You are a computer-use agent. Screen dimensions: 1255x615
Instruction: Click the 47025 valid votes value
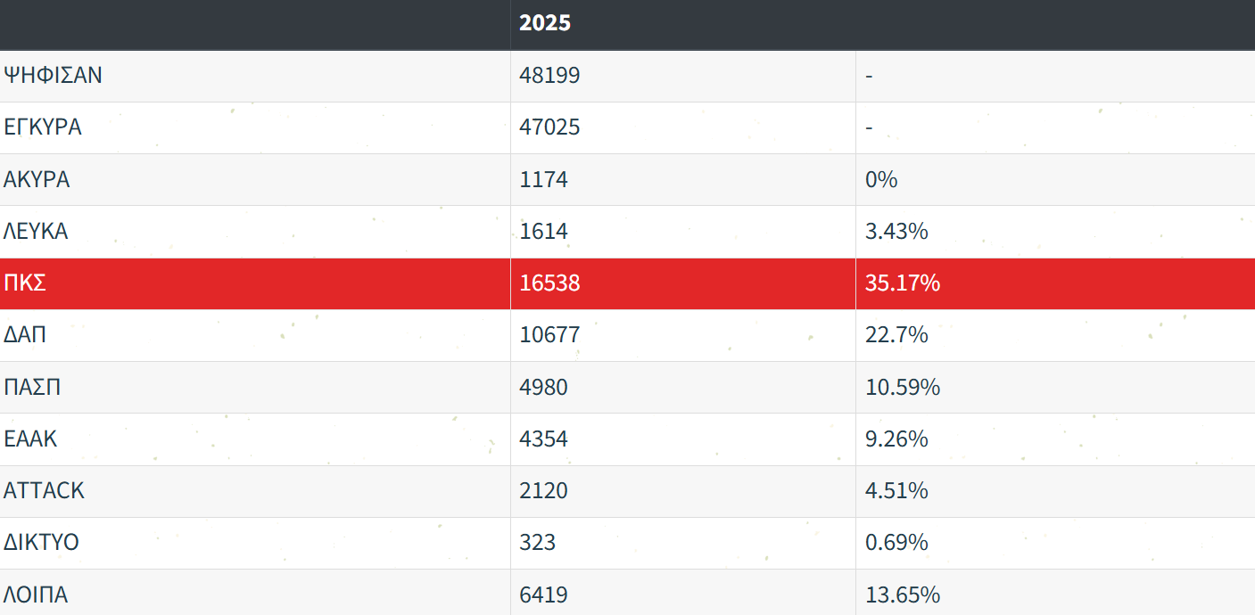click(549, 127)
